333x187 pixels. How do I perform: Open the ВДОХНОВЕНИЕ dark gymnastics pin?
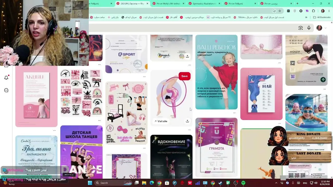click(x=171, y=157)
